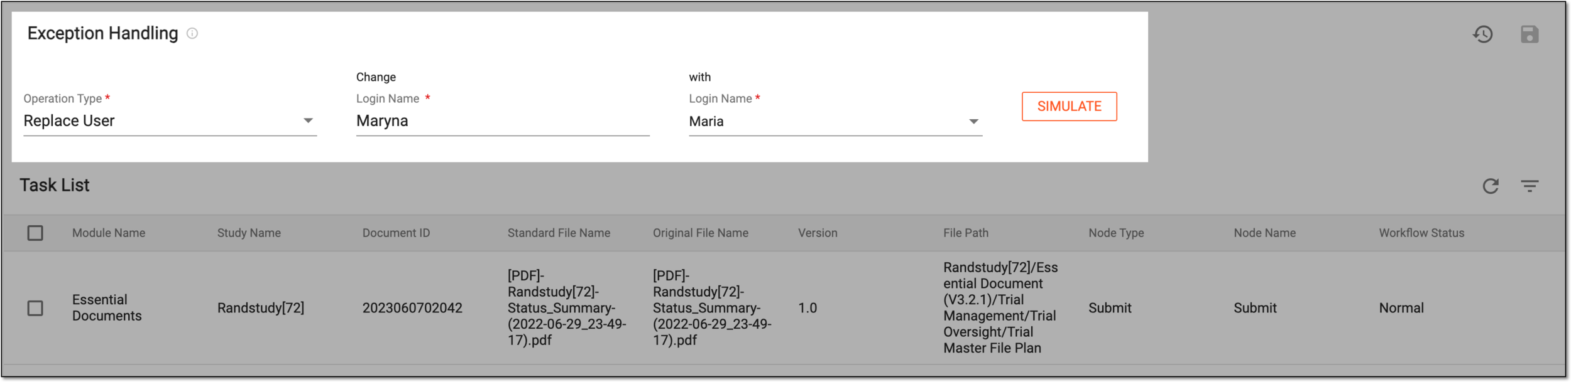Click document ID '2023060702042'

point(412,308)
